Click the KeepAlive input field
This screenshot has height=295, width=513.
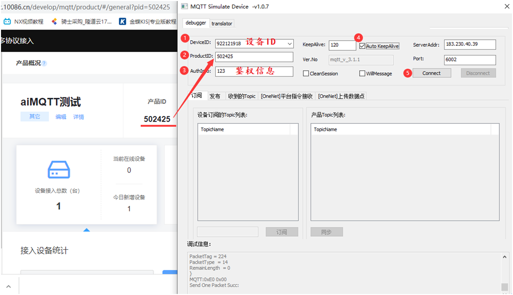[342, 45]
